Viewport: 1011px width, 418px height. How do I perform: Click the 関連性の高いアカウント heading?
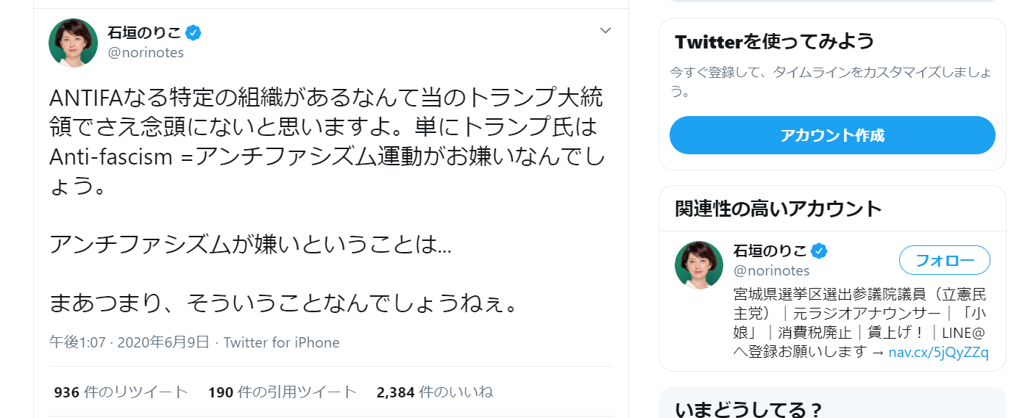click(778, 209)
